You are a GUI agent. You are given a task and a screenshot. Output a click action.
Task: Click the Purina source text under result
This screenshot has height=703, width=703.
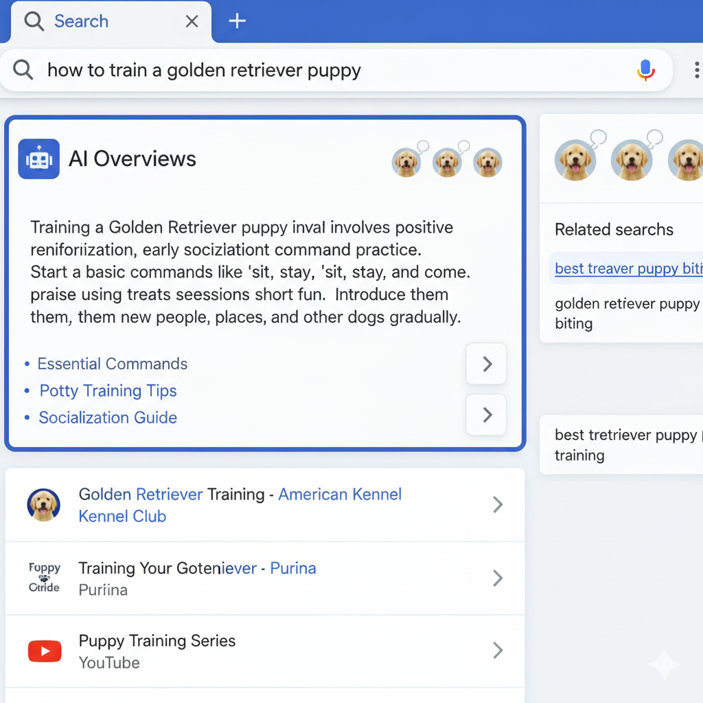click(103, 590)
